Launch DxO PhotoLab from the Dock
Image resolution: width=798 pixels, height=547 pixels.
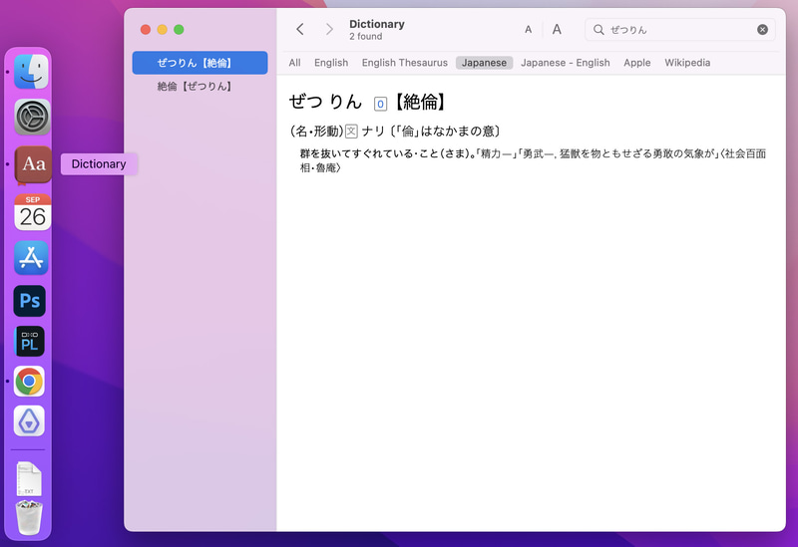tap(30, 341)
